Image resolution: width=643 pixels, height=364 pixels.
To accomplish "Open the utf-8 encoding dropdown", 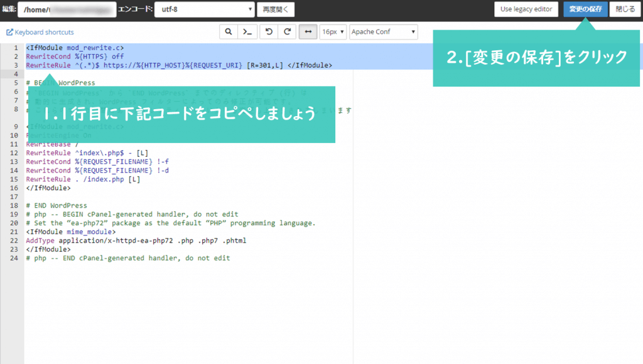I will click(x=204, y=9).
